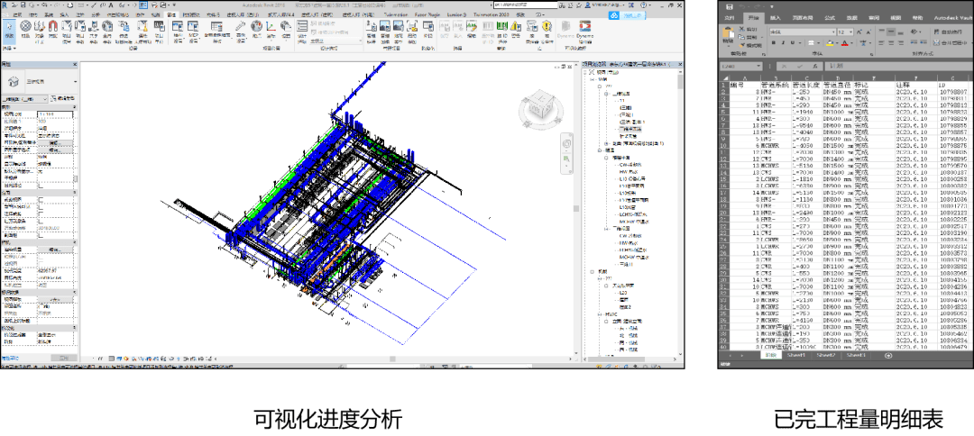Switch to the Excel 公式 tab
This screenshot has width=974, height=436.
[830, 17]
